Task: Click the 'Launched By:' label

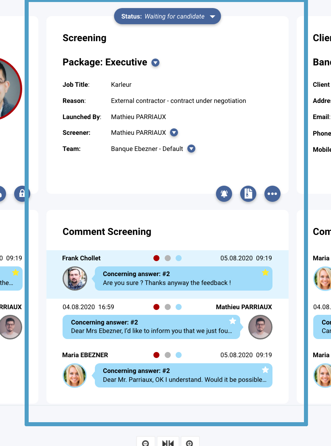Action: click(82, 117)
